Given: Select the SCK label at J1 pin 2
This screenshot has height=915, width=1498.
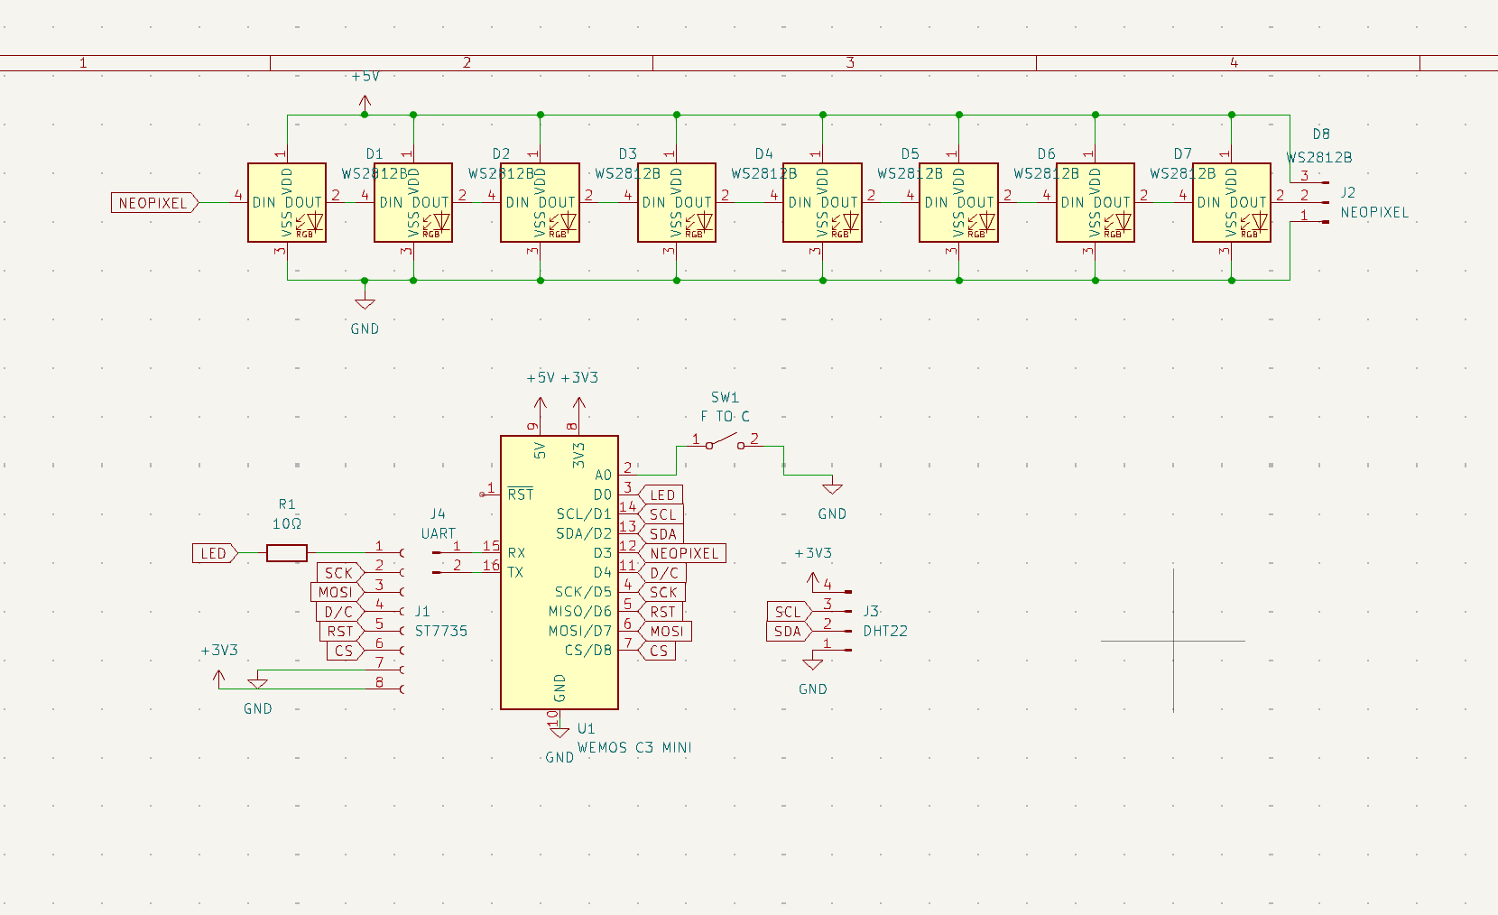Looking at the screenshot, I should coord(339,573).
